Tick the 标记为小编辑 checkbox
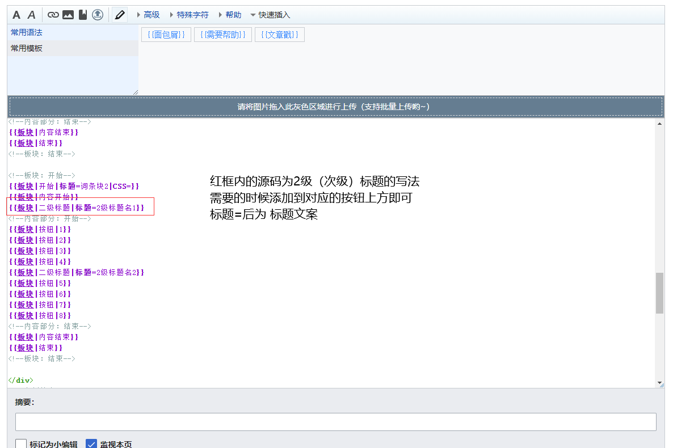Image resolution: width=673 pixels, height=448 pixels. click(x=21, y=444)
